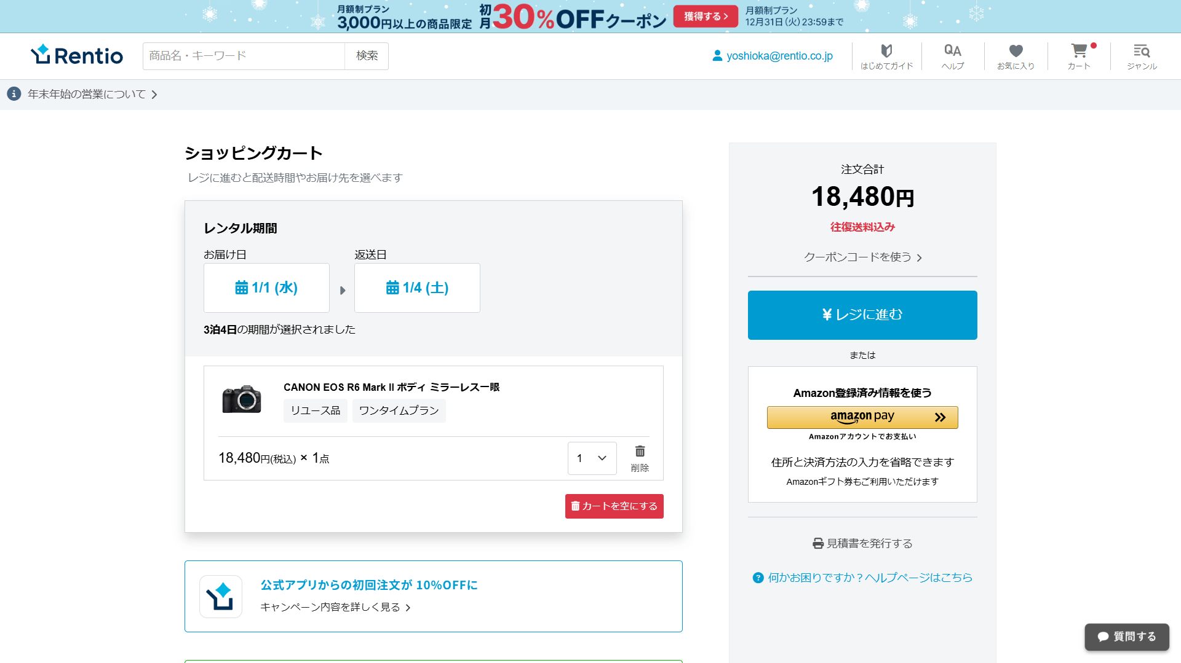Click 獲得する coupon button in top banner
This screenshot has width=1181, height=663.
(x=706, y=17)
